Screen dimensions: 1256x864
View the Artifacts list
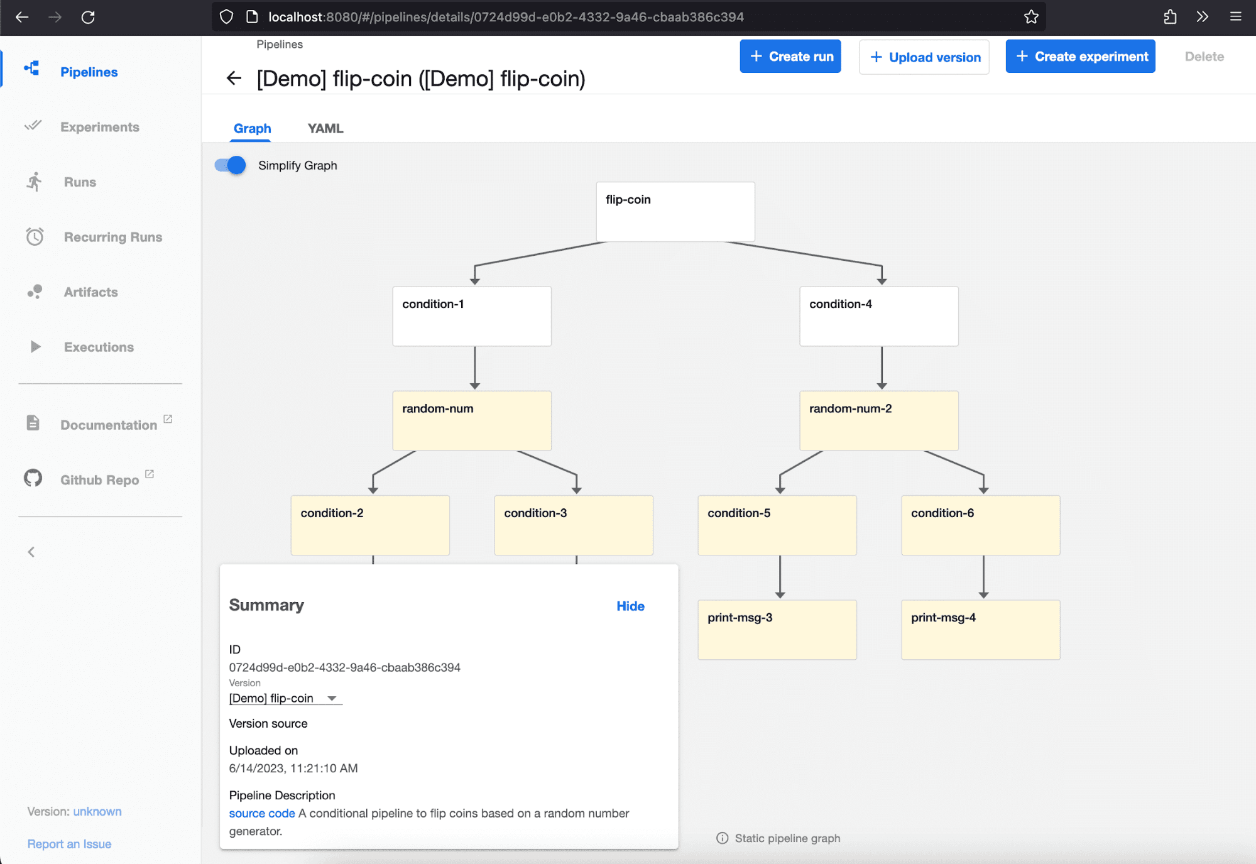[90, 292]
